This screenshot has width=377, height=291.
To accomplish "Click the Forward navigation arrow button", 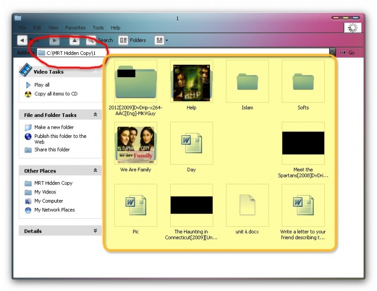I will pyautogui.click(x=54, y=40).
